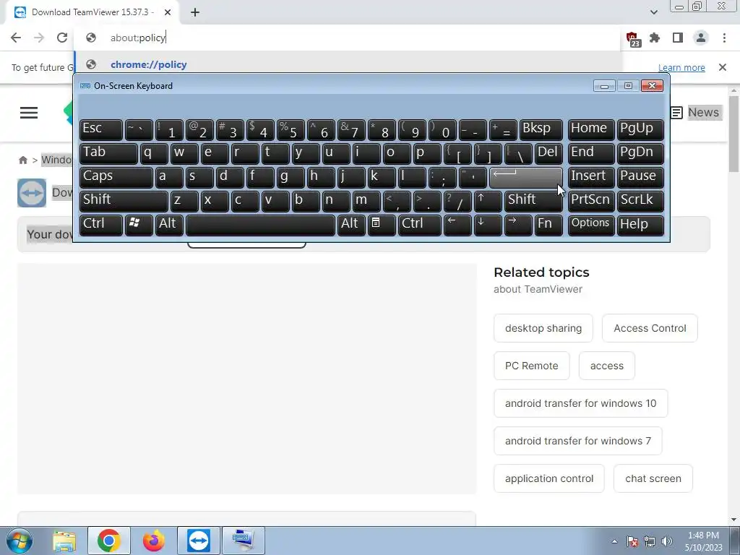
Task: Switch to TeamViewer in taskbar
Action: 198,541
